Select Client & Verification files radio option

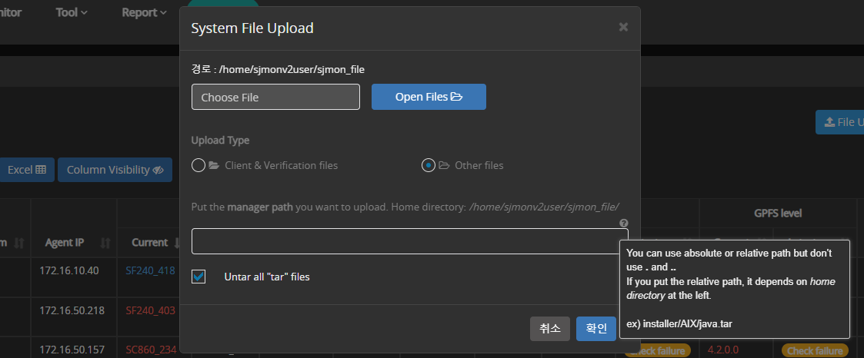(198, 165)
